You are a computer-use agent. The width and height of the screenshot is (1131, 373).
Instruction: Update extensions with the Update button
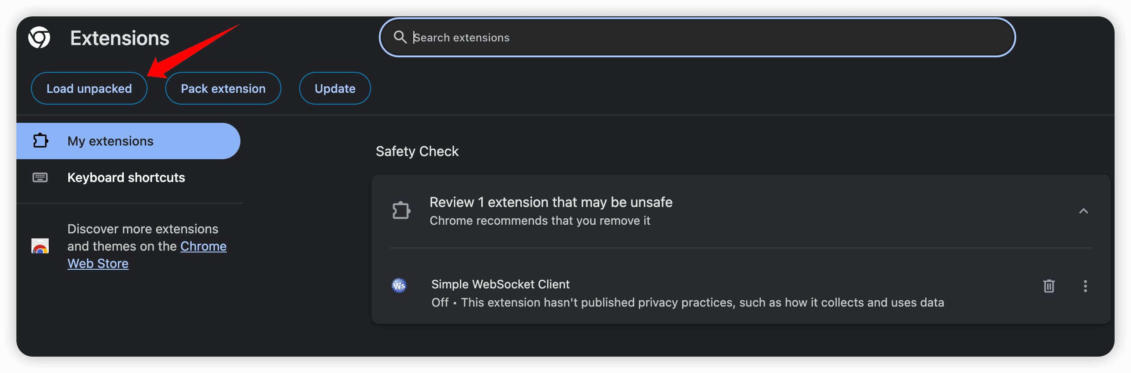click(x=335, y=88)
